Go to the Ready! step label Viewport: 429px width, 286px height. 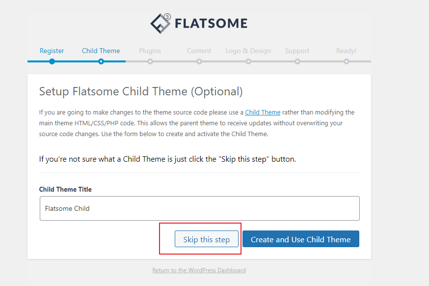click(346, 51)
